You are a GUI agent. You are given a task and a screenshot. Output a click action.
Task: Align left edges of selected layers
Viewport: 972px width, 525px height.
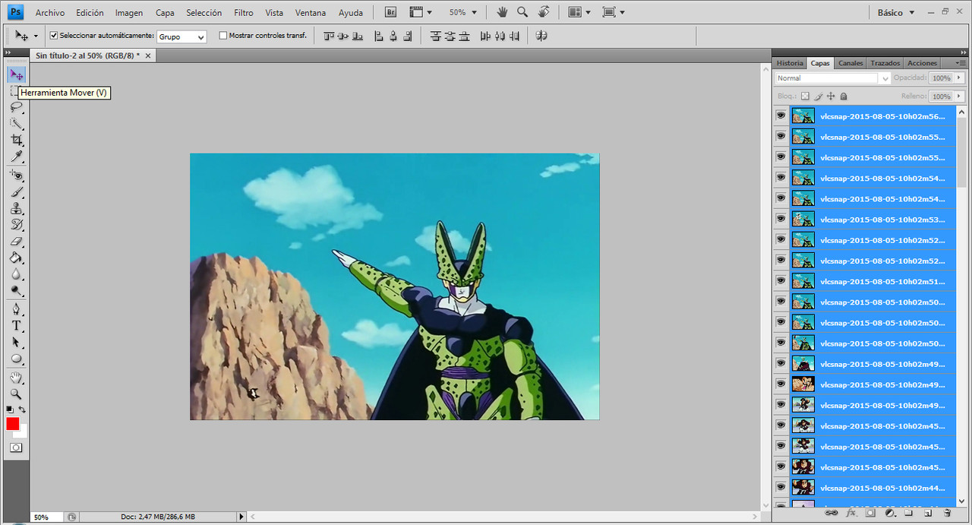[379, 36]
